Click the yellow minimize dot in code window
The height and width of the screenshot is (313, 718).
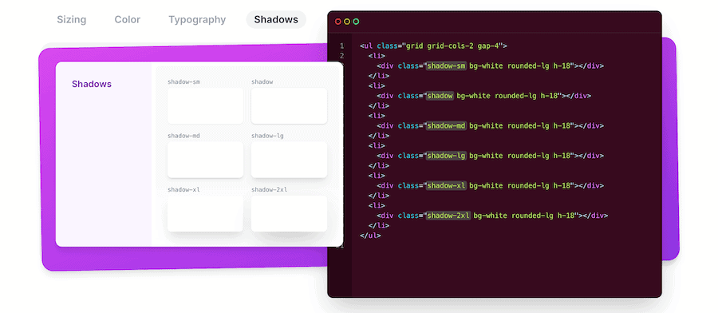[x=347, y=22]
